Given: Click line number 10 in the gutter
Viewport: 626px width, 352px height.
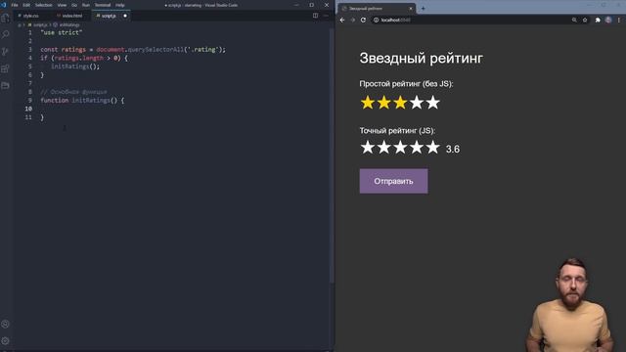Looking at the screenshot, I should pos(28,109).
